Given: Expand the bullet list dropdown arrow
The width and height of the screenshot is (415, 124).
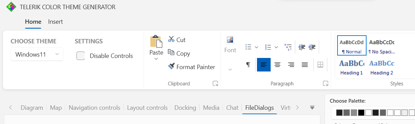Looking at the screenshot, I should click(x=256, y=47).
